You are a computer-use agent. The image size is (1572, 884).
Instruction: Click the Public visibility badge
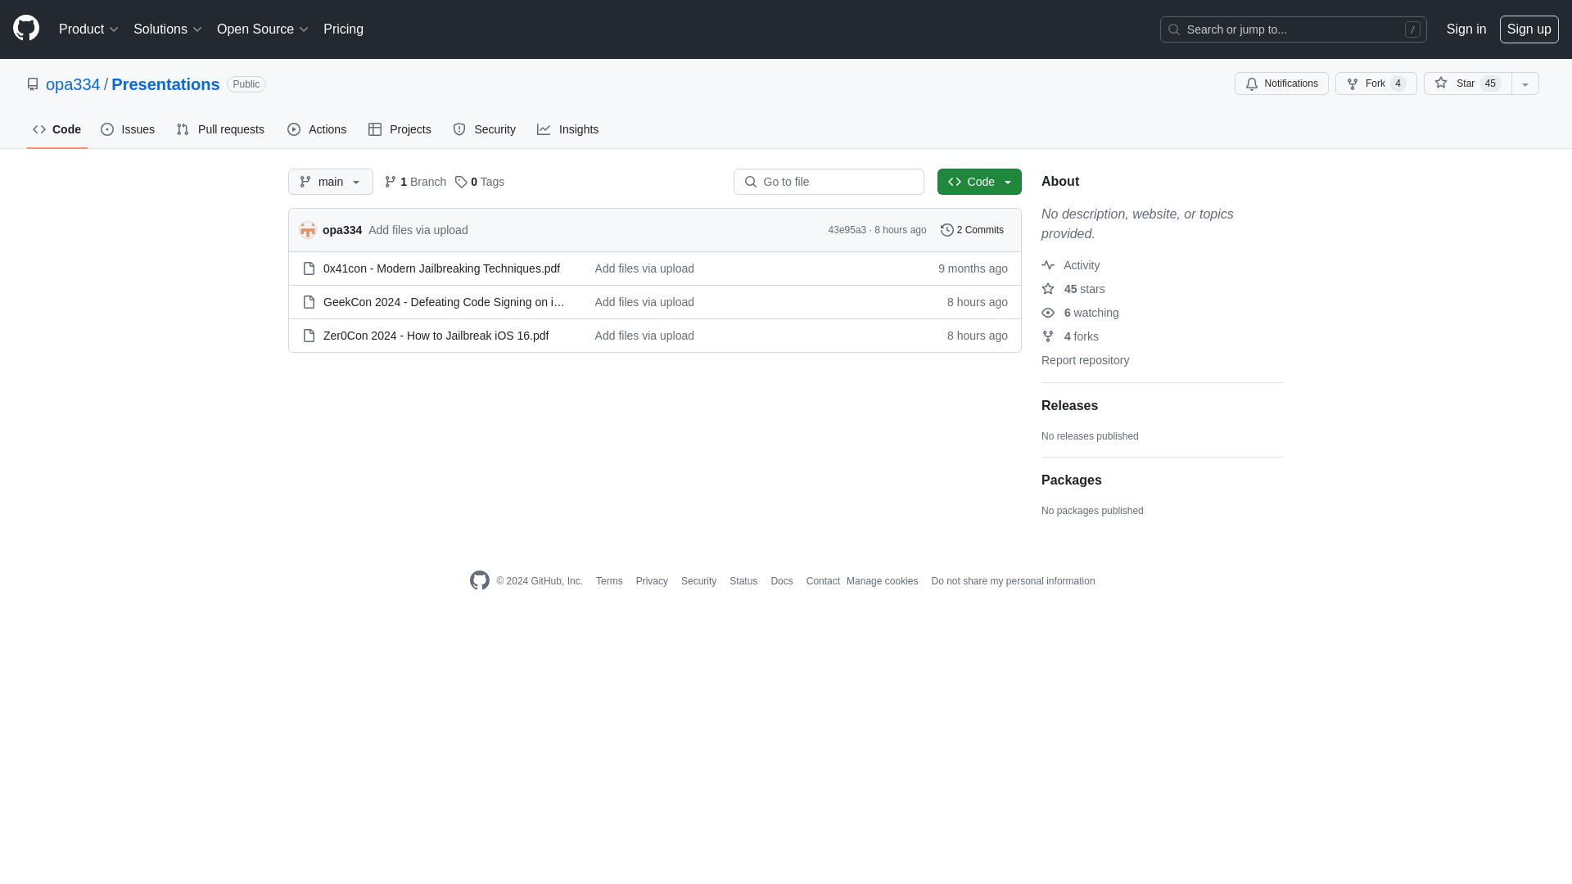pyautogui.click(x=246, y=84)
